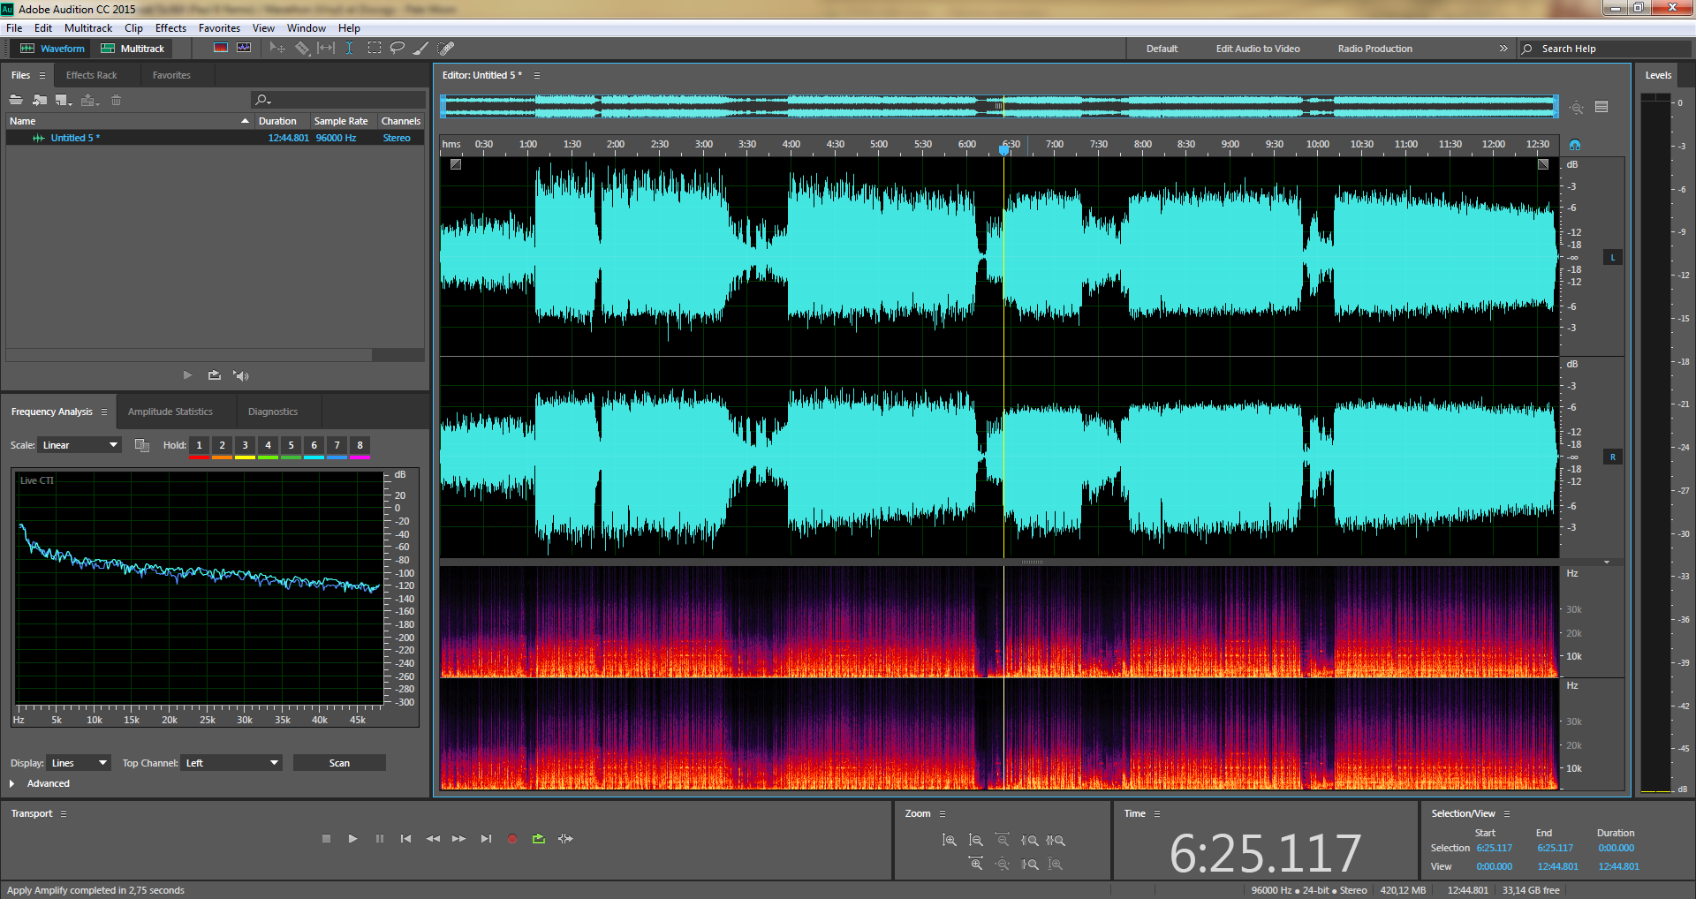The height and width of the screenshot is (899, 1696).
Task: Click the trash icon in Files panel
Action: [116, 100]
